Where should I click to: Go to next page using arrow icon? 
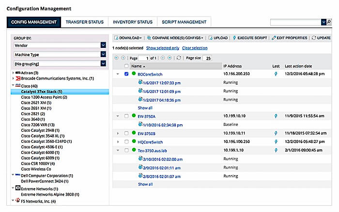pos(163,58)
